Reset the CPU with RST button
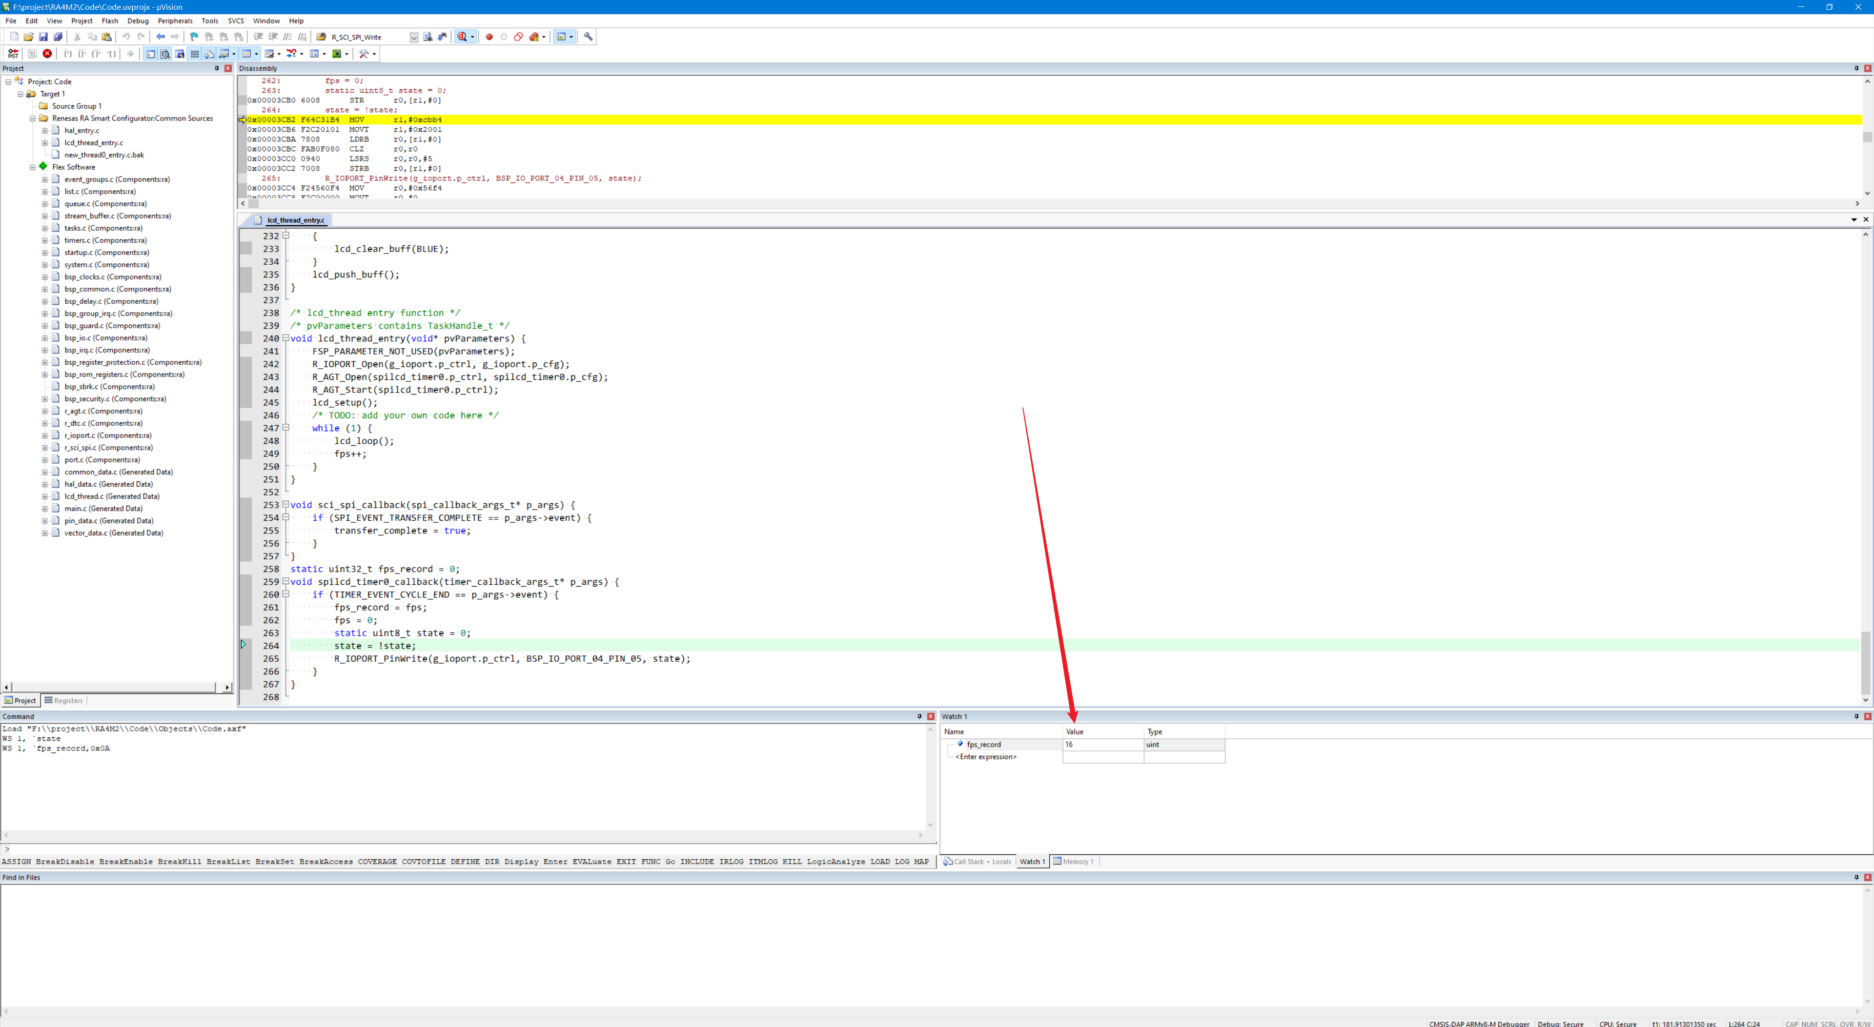The image size is (1874, 1027). (x=13, y=54)
